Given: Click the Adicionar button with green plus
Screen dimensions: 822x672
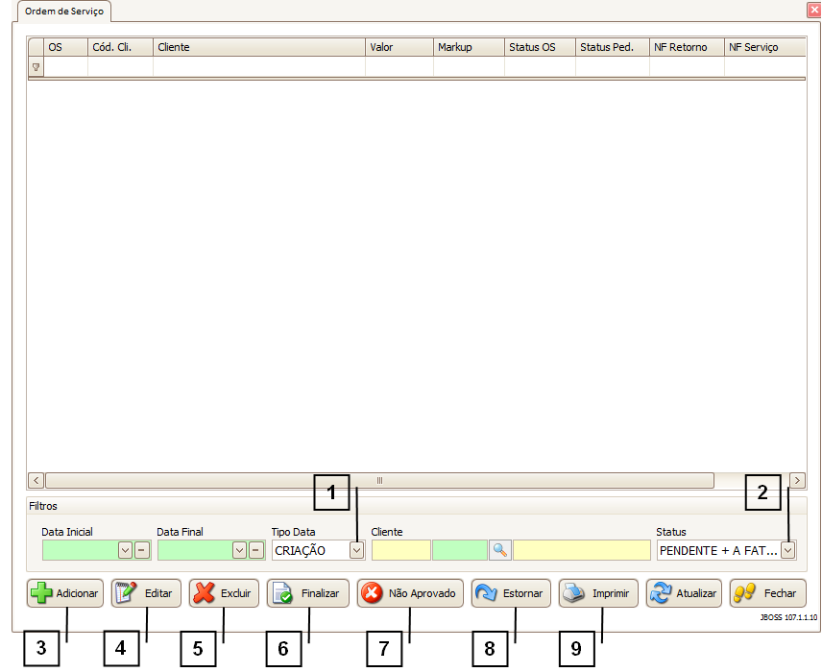Looking at the screenshot, I should [x=65, y=593].
